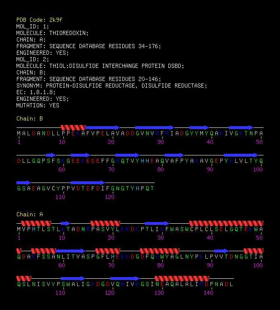Click Chain B helix above residues PPEKA
Image resolution: width=280 pixels, height=310 pixels.
coord(73,127)
